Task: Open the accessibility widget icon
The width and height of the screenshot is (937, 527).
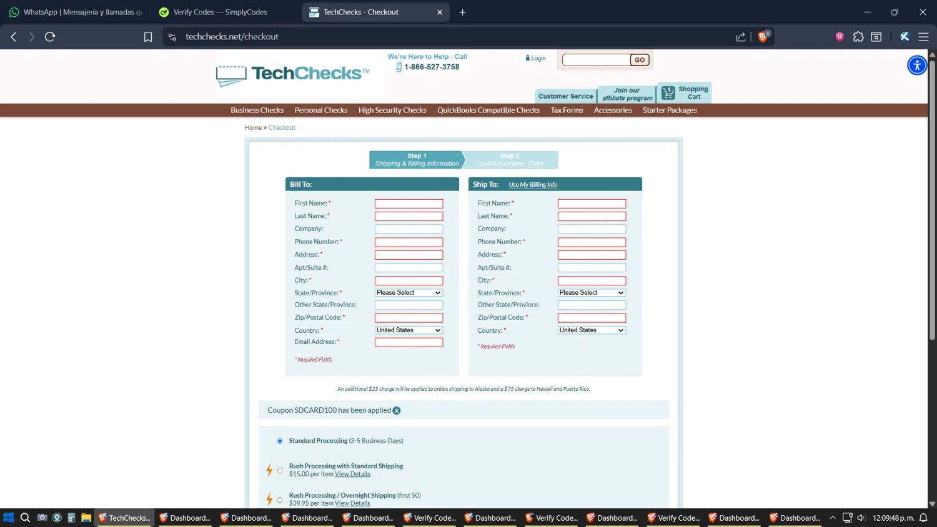Action: pos(916,65)
